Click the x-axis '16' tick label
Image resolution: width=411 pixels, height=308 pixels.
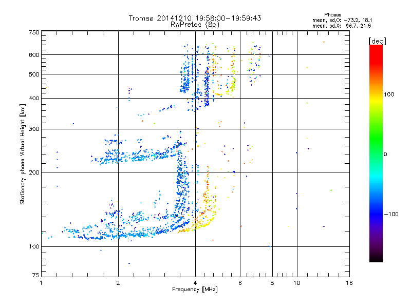349,283
